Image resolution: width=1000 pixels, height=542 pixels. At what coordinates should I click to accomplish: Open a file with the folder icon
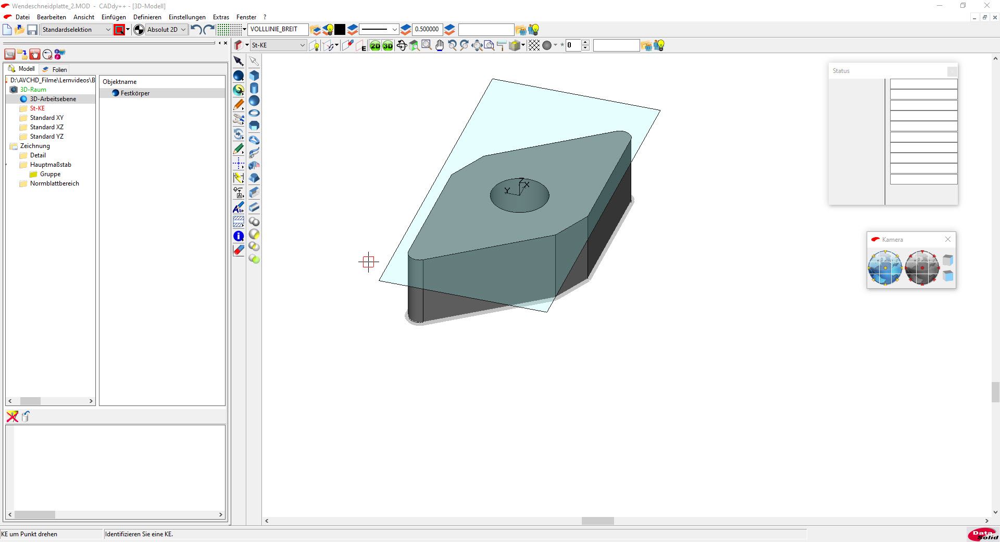pyautogui.click(x=20, y=30)
